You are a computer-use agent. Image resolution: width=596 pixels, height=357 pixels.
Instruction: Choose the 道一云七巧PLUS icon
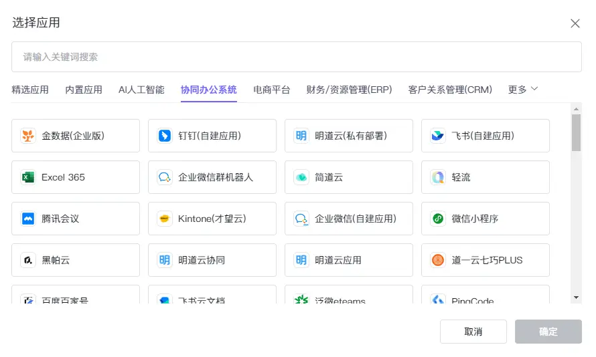(438, 260)
